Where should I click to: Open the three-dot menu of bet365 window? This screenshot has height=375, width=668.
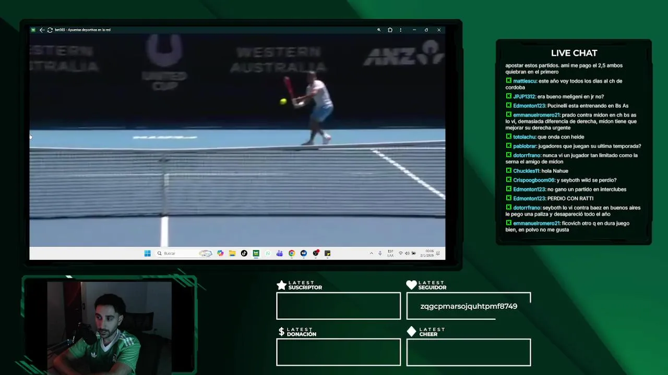tap(401, 30)
